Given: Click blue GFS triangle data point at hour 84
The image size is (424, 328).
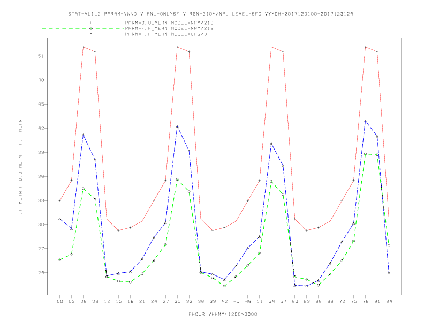Looking at the screenshot, I should click(x=389, y=272).
